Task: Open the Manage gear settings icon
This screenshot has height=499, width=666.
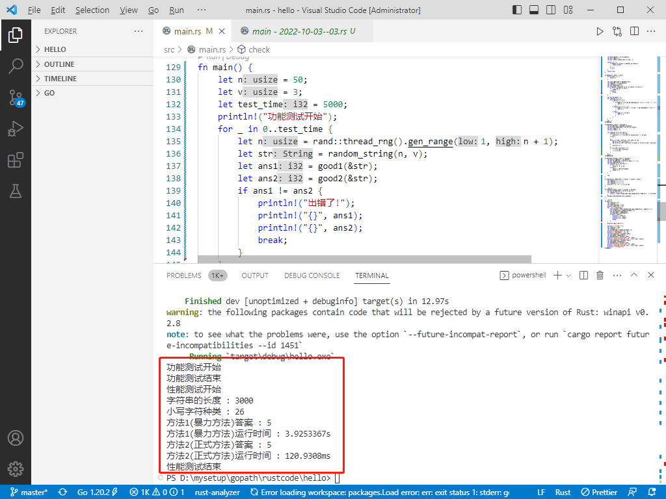Action: 16,469
